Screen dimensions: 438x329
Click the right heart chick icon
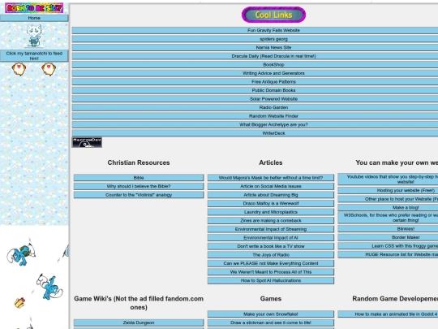(49, 69)
